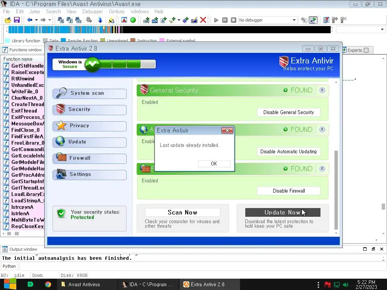Click Disable Automatic Updating button
The width and height of the screenshot is (387, 290).
tap(288, 151)
